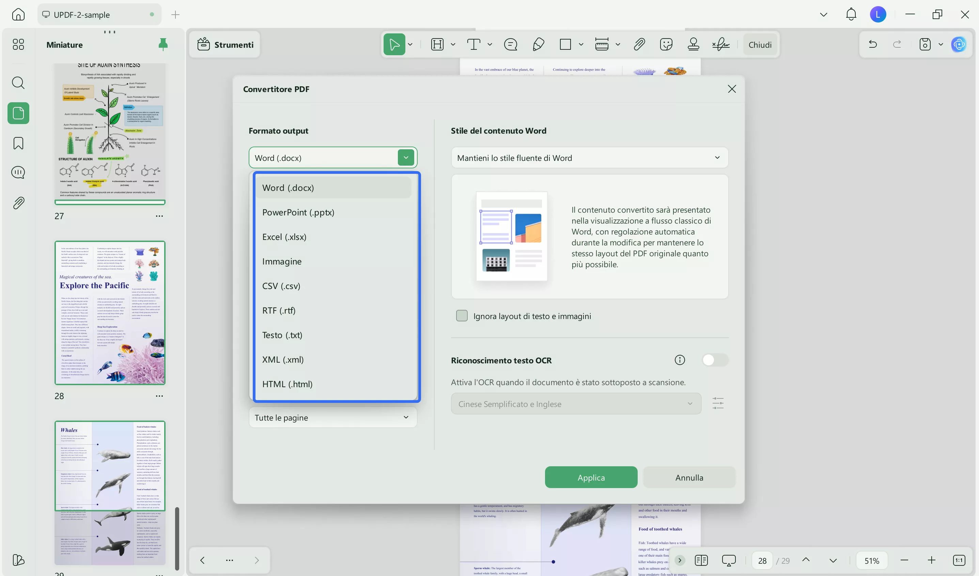The width and height of the screenshot is (979, 576).
Task: Select the stamp tool
Action: pyautogui.click(x=694, y=44)
